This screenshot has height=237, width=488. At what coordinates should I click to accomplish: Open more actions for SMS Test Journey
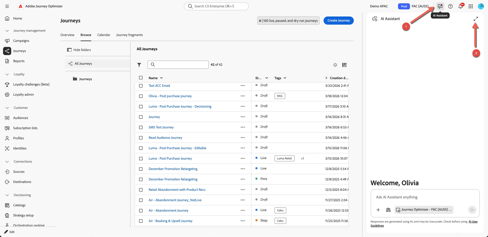(x=243, y=127)
